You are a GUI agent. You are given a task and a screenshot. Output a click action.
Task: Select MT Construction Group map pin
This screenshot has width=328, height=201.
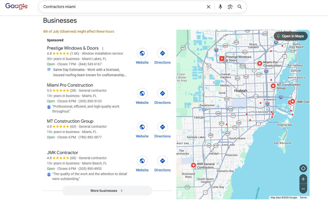coord(273,86)
